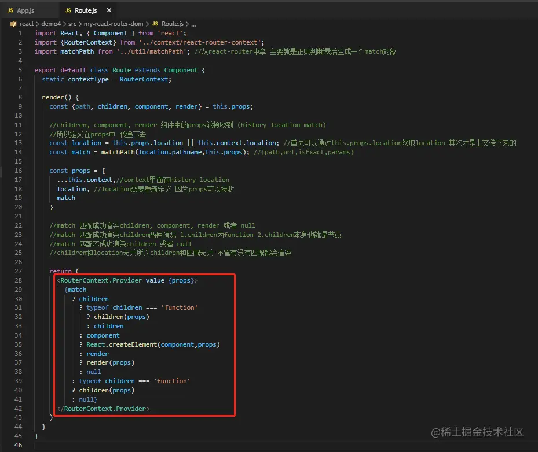Click line number 5 in gutter
This screenshot has width=538, height=452.
tap(20, 70)
